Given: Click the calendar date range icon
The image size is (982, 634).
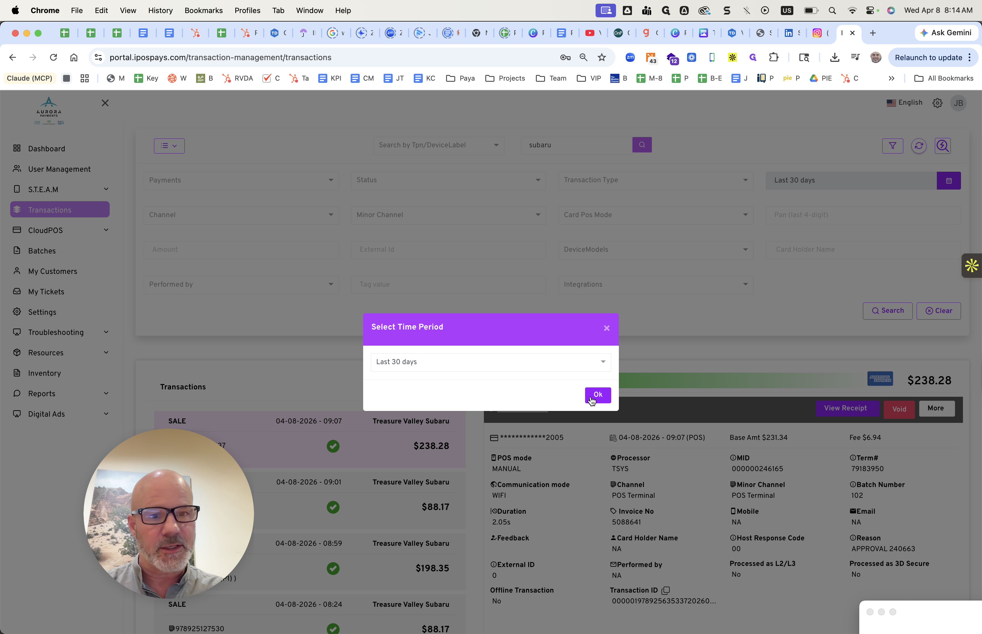Looking at the screenshot, I should pyautogui.click(x=948, y=181).
